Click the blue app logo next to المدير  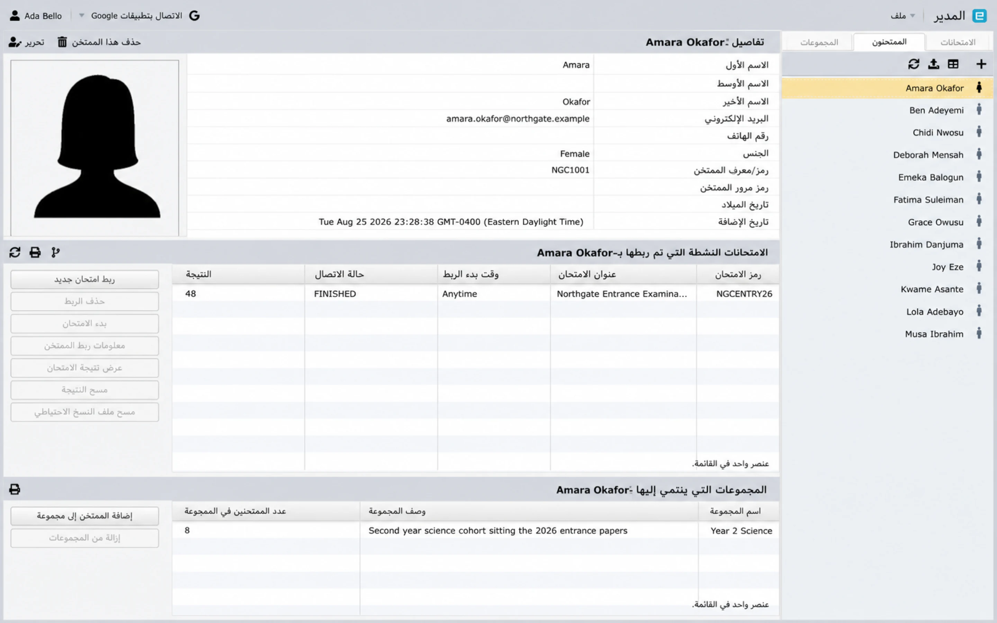(980, 16)
